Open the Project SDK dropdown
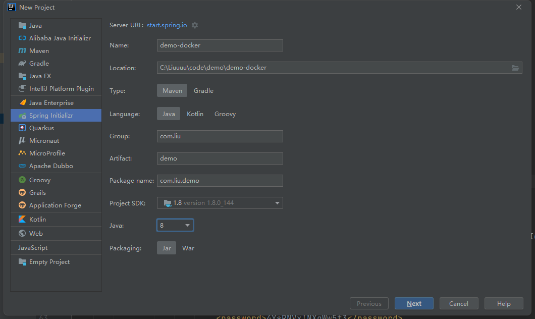535x319 pixels. [x=220, y=203]
